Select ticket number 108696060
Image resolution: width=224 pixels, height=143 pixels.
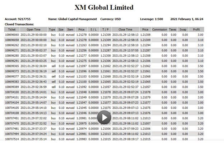[12, 35]
